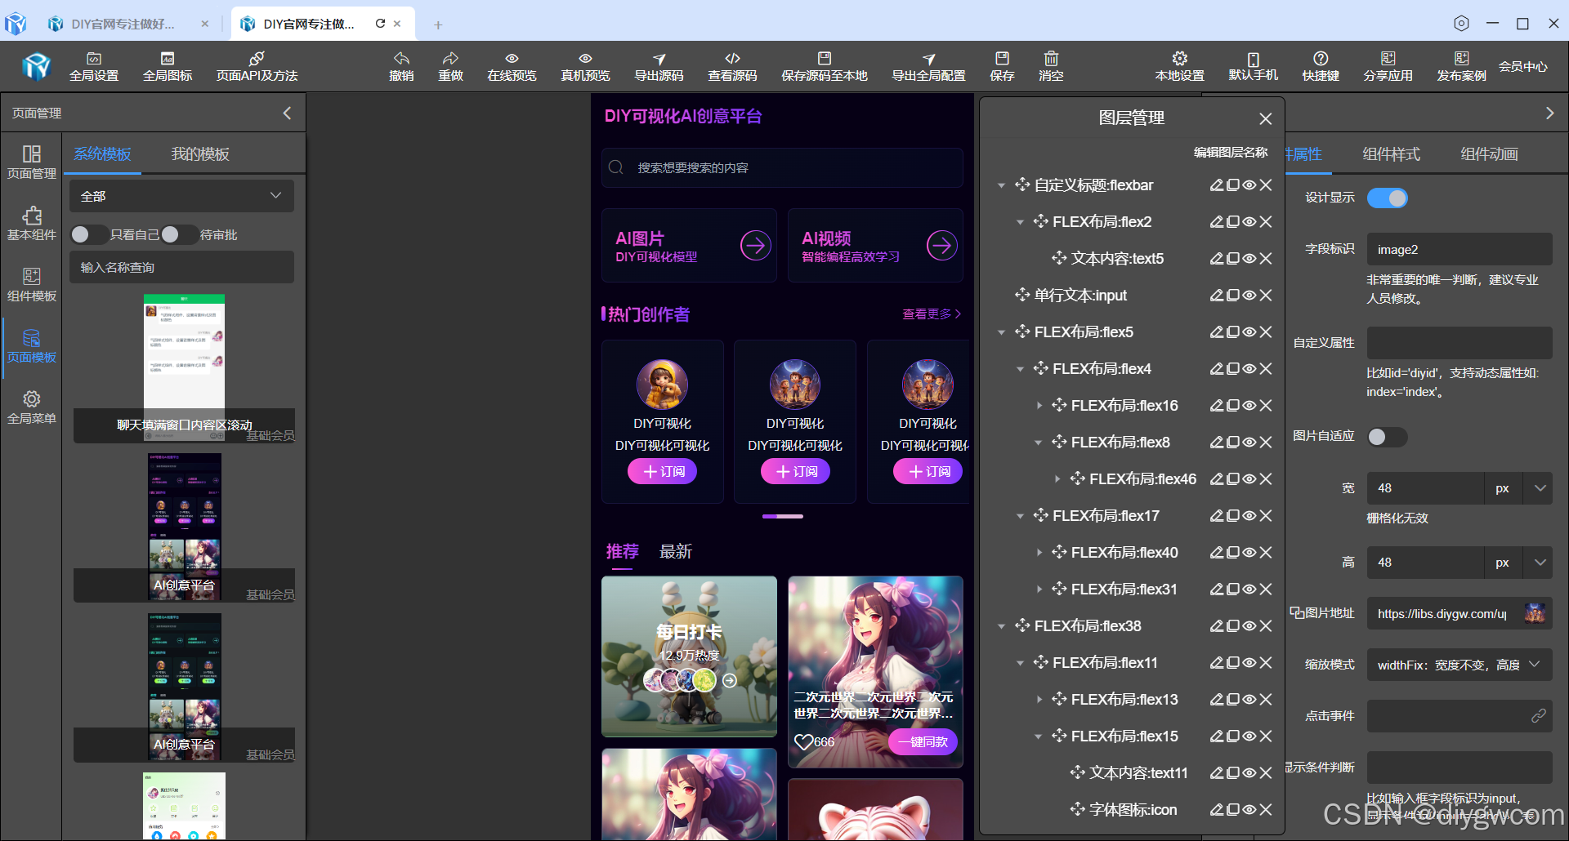
Task: Change the 缩放模式 widthFix dropdown
Action: pyautogui.click(x=1459, y=665)
